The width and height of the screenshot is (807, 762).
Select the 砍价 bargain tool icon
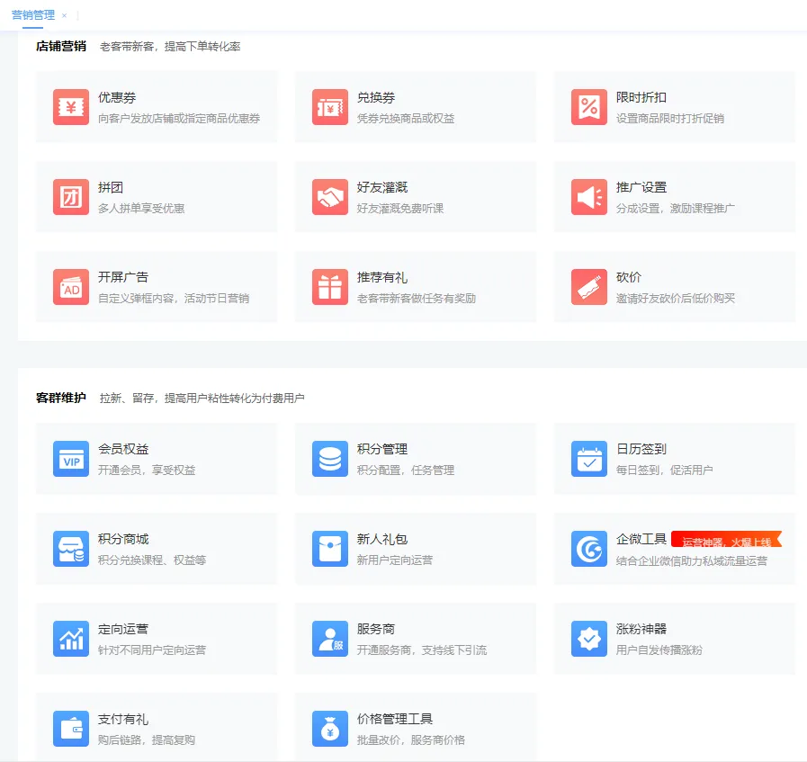588,288
